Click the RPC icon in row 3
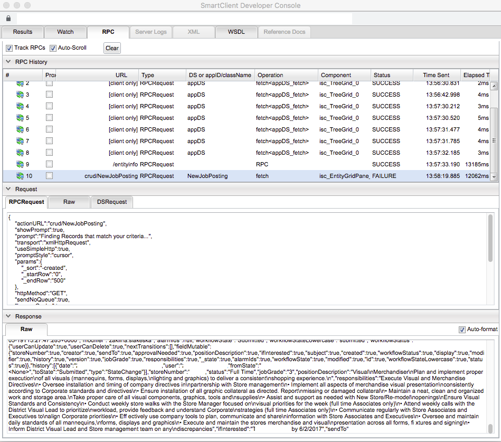501x442 pixels. point(20,95)
